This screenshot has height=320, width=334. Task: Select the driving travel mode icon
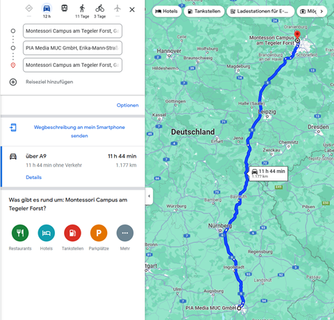click(47, 8)
